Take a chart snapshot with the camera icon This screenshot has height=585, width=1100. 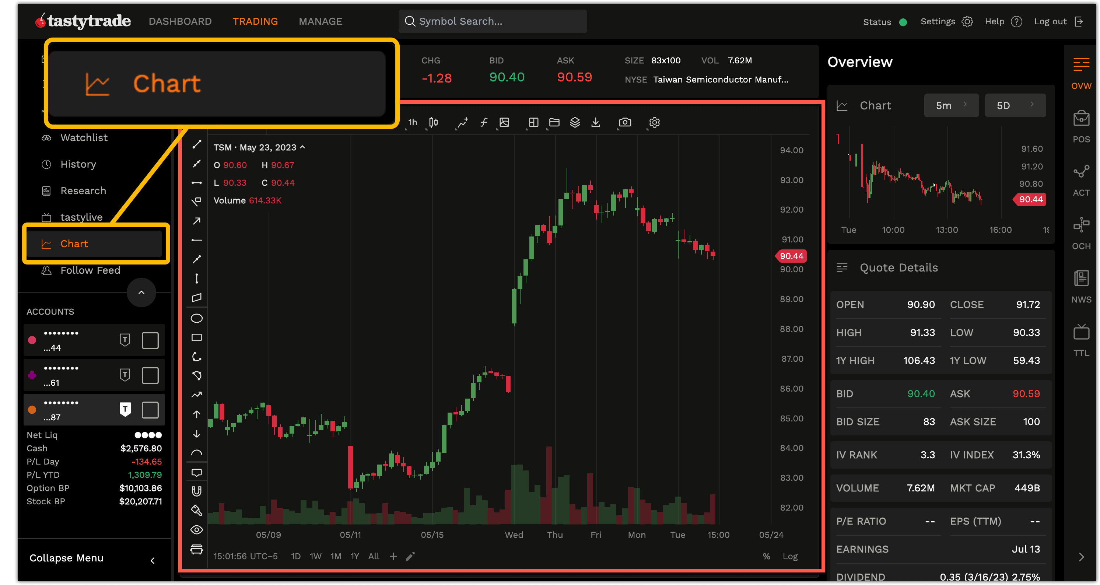624,123
